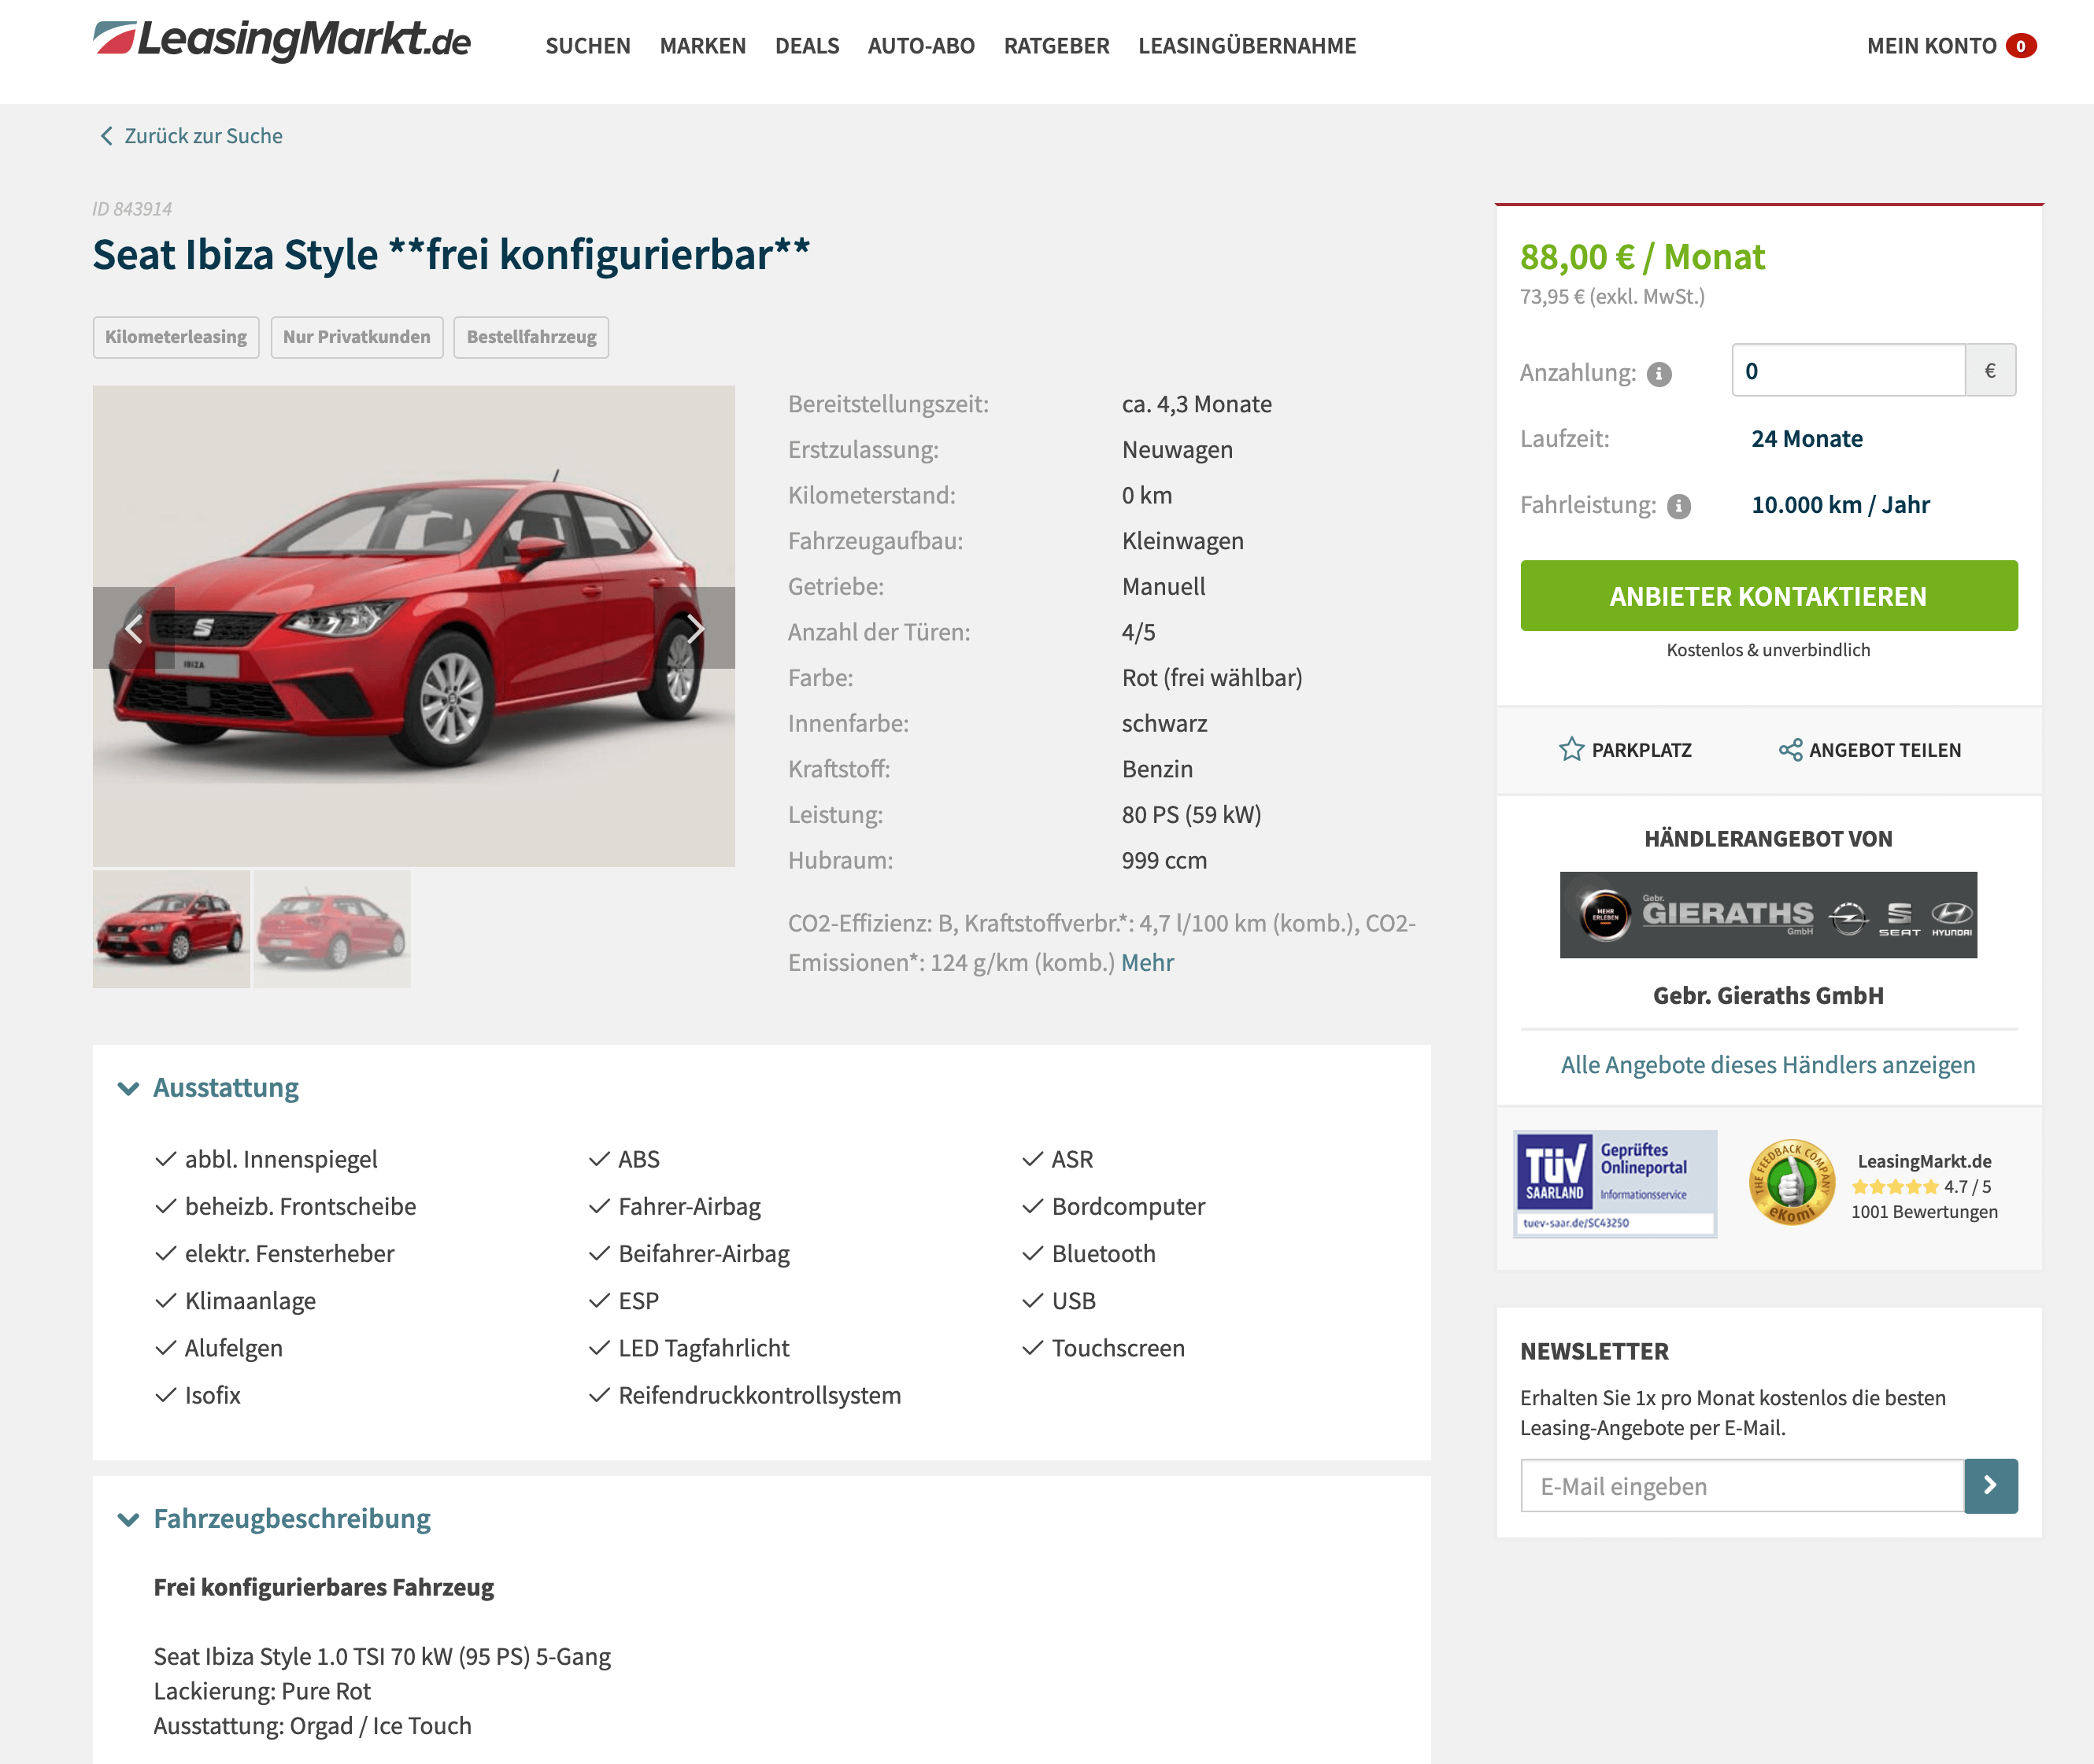Show previous car image with left arrow
The height and width of the screenshot is (1764, 2094).
click(x=134, y=628)
